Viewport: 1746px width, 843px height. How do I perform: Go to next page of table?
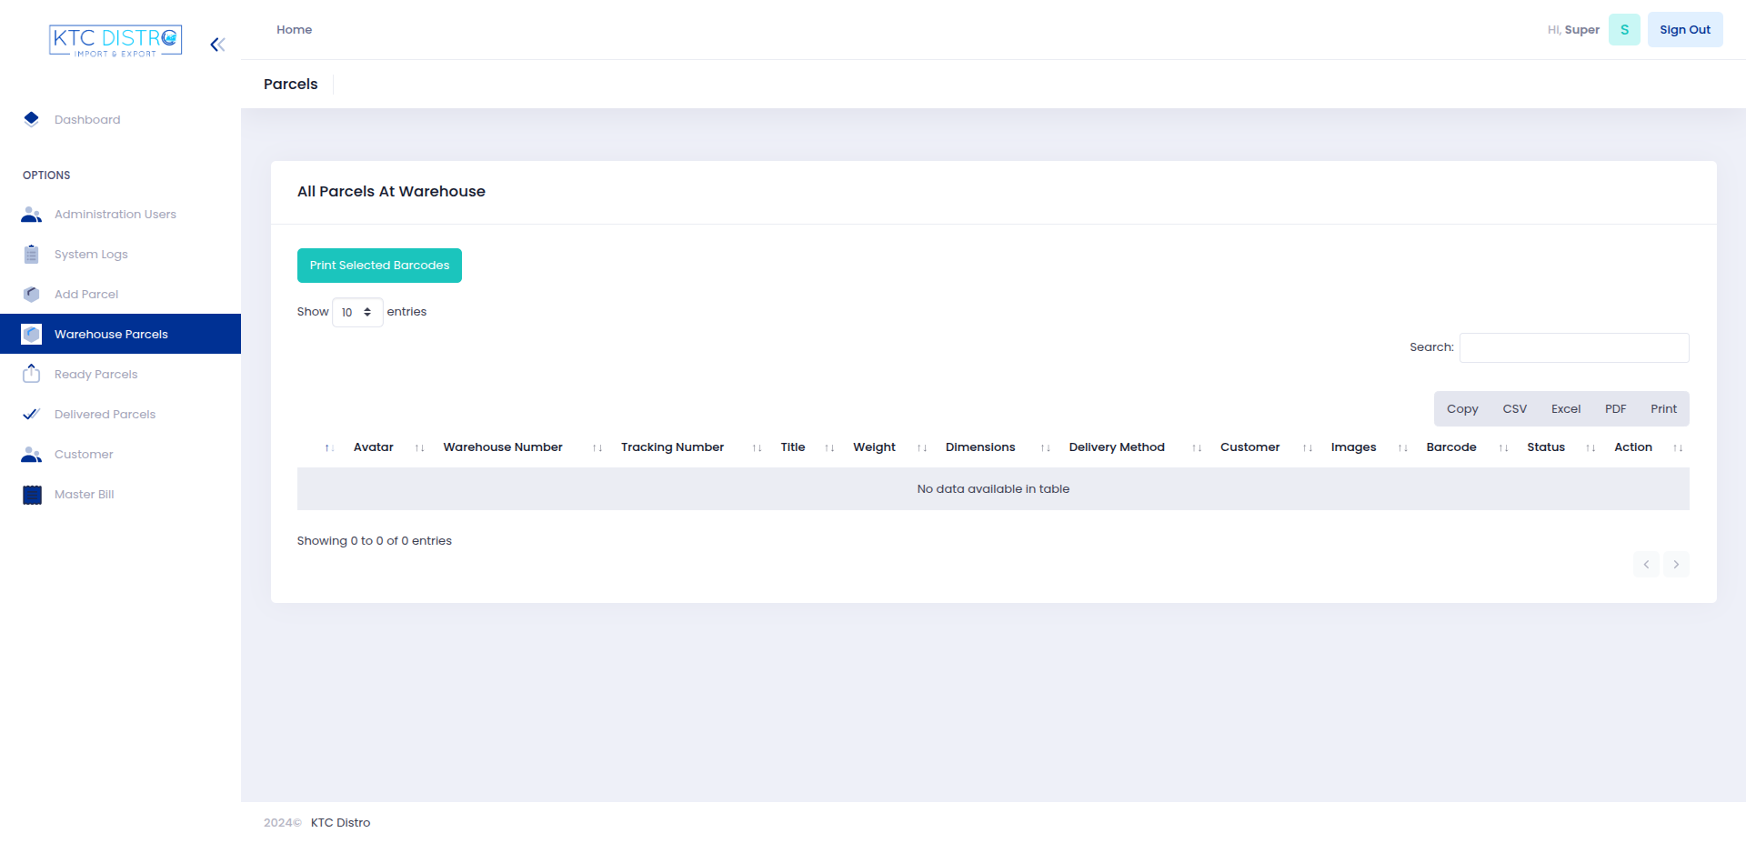tap(1676, 565)
